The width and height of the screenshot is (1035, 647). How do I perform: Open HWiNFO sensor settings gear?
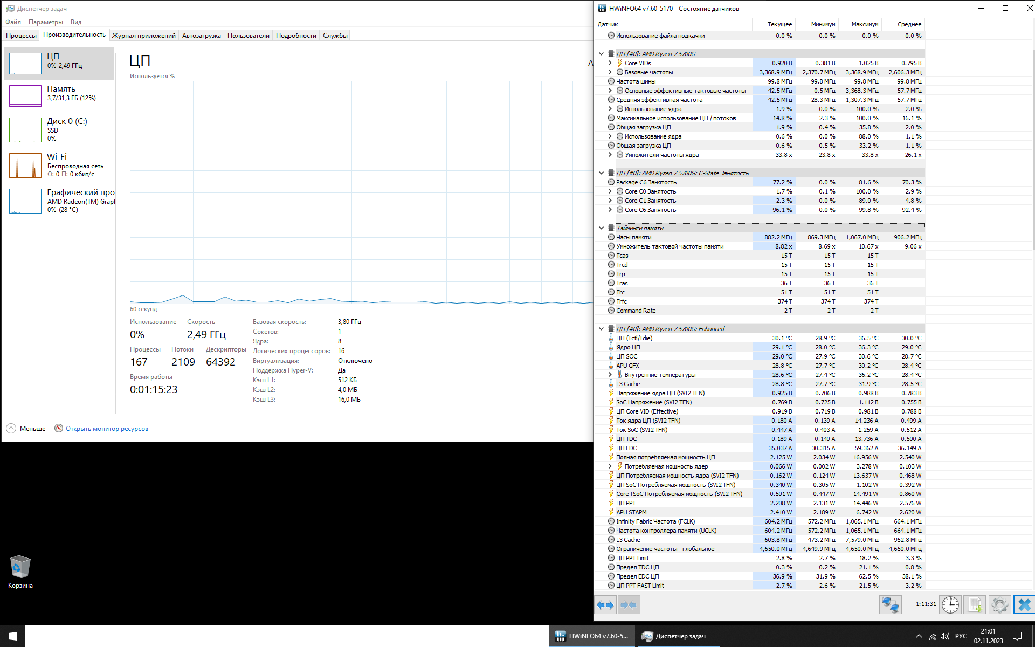point(999,605)
